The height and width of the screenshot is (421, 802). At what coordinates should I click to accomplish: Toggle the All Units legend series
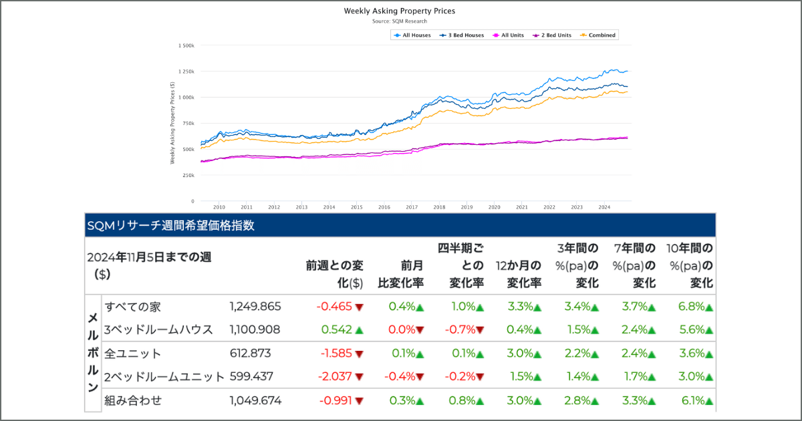tap(508, 35)
